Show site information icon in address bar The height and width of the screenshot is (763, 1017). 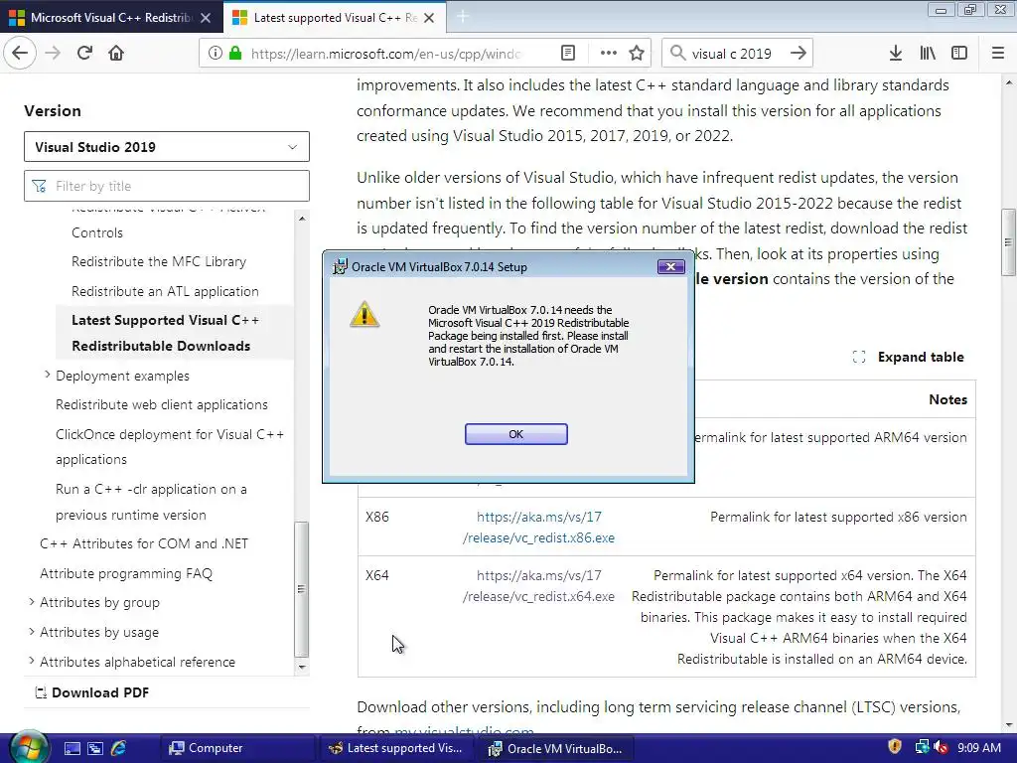[x=215, y=54]
